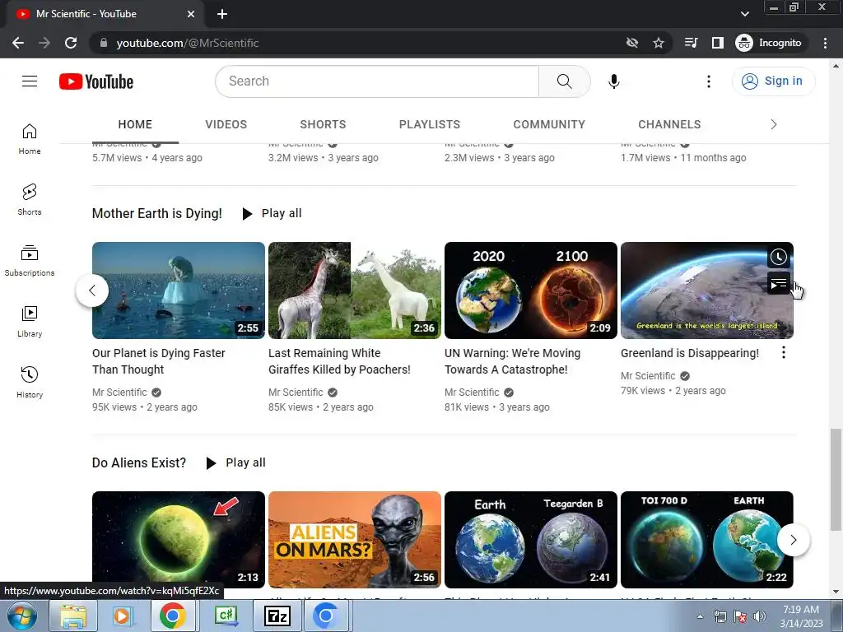The image size is (843, 632).
Task: Open Chrome three-dot menu
Action: click(x=825, y=43)
